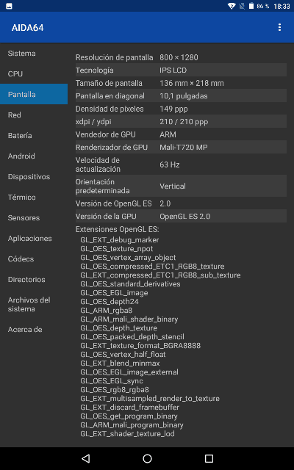Tap the GL_EXT_blend_minmax extension line
The height and width of the screenshot is (470, 294).
pyautogui.click(x=120, y=364)
